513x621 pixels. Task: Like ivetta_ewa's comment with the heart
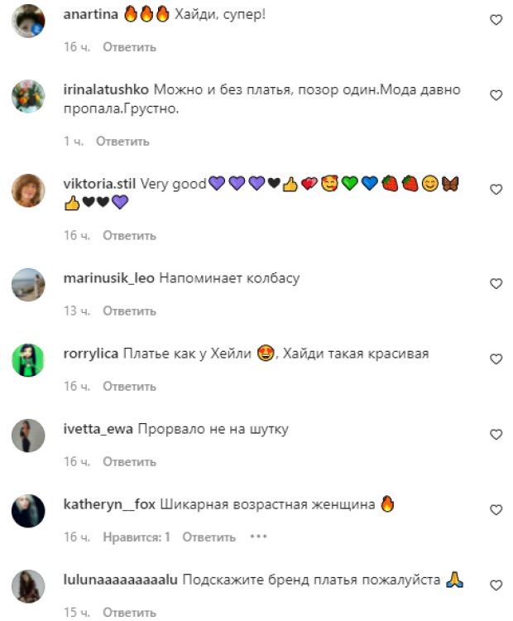pyautogui.click(x=496, y=435)
